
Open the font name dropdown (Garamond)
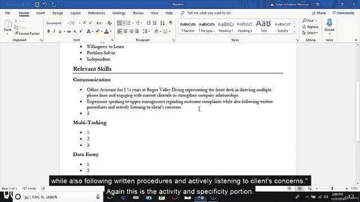point(68,23)
